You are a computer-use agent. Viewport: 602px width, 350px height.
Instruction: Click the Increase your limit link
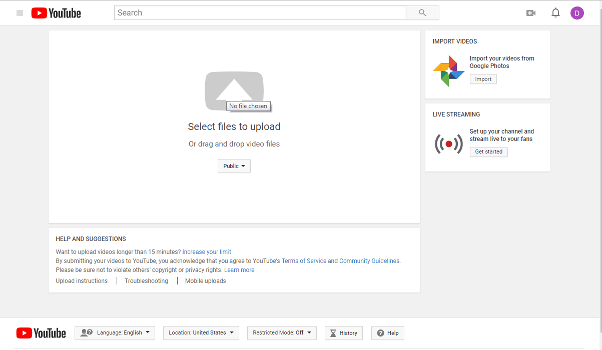(x=207, y=252)
